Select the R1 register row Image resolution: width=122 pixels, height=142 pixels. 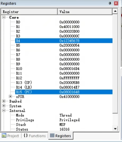point(64,27)
